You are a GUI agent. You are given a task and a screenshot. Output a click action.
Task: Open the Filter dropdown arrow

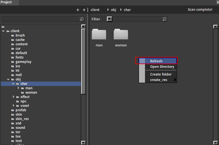tap(109, 19)
